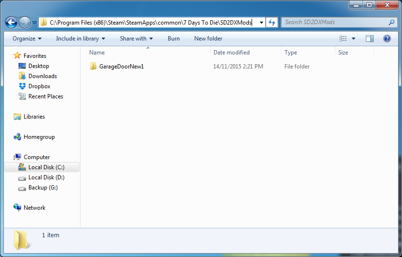Viewport: 402px width, 257px height.
Task: Click the magnifying glass search icon
Action: tap(391, 22)
